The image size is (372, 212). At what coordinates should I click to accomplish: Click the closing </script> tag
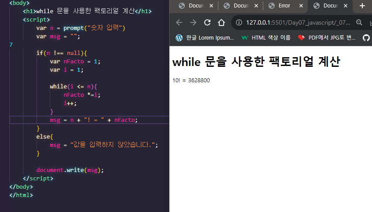coord(38,178)
